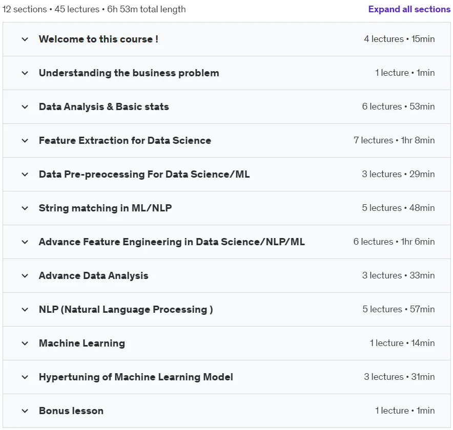Image resolution: width=453 pixels, height=430 pixels.
Task: Click the Bonus lesson section title
Action: [71, 411]
